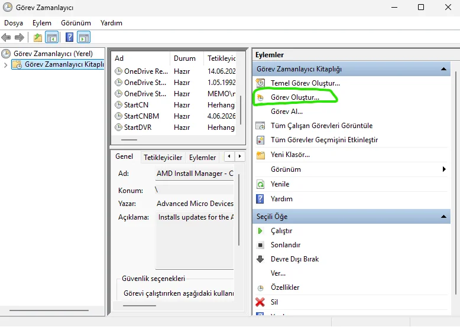This screenshot has height=327, width=460.
Task: Click the Görev Oluştur icon
Action: point(260,97)
